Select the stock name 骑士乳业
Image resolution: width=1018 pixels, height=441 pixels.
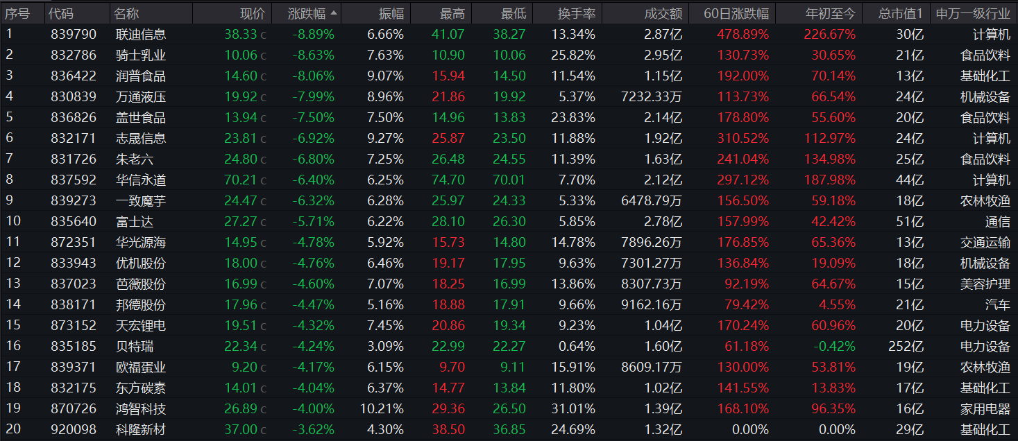pyautogui.click(x=141, y=55)
